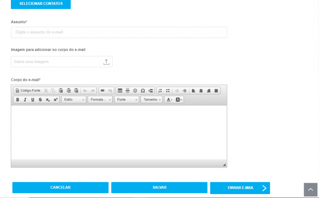
Task: Center align the text
Action: 201,91
